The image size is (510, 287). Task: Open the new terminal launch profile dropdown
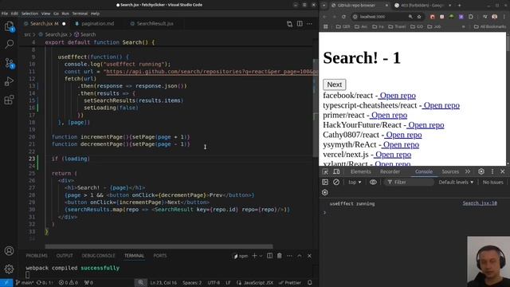click(x=261, y=256)
